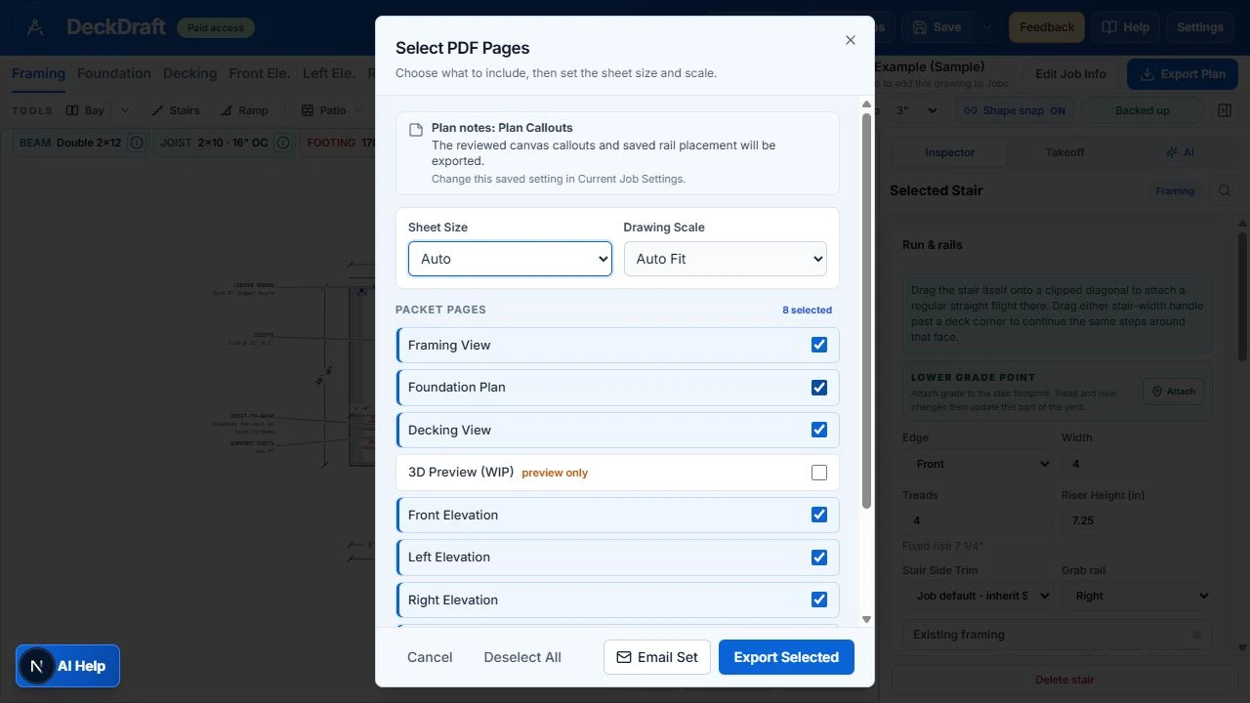Screen dimensions: 1250x703
Task: Toggle Shape snap ON
Action: pyautogui.click(x=1014, y=110)
